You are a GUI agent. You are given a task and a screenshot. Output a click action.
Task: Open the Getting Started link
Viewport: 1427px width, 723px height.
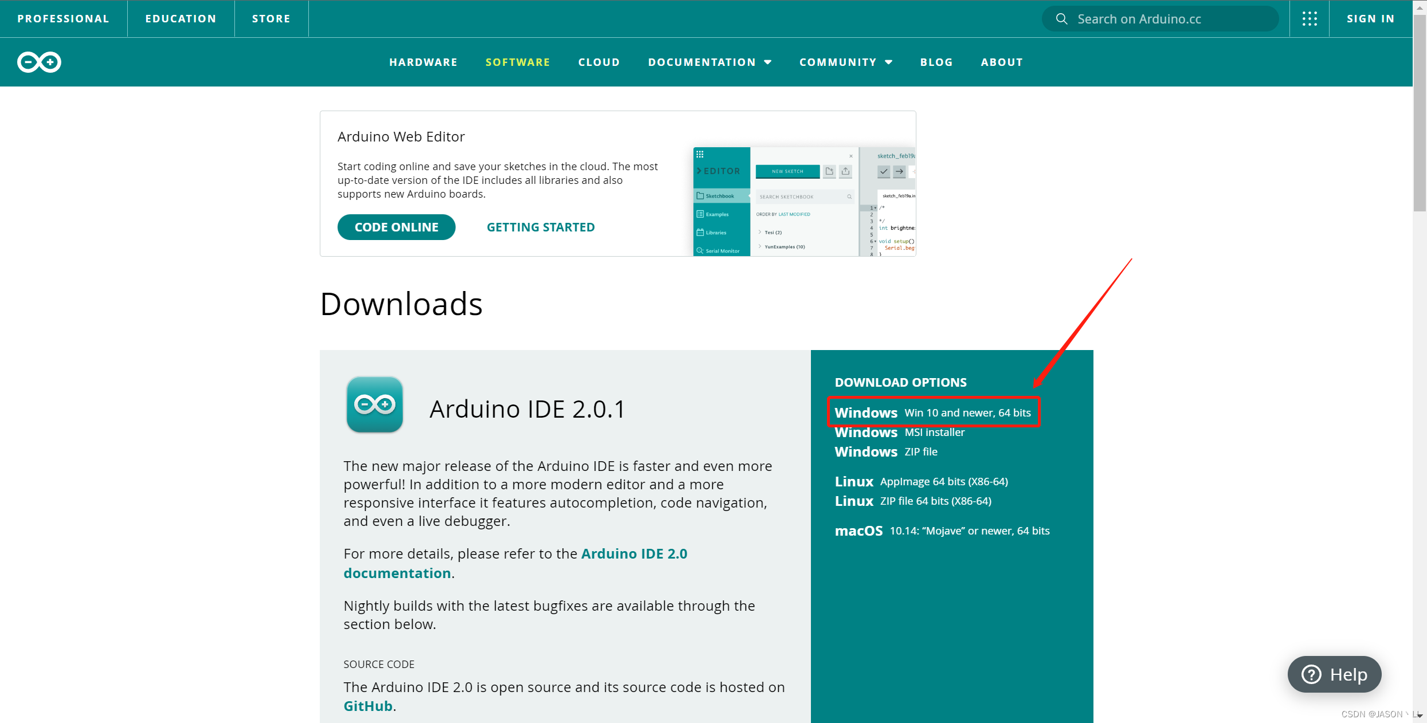[540, 227]
